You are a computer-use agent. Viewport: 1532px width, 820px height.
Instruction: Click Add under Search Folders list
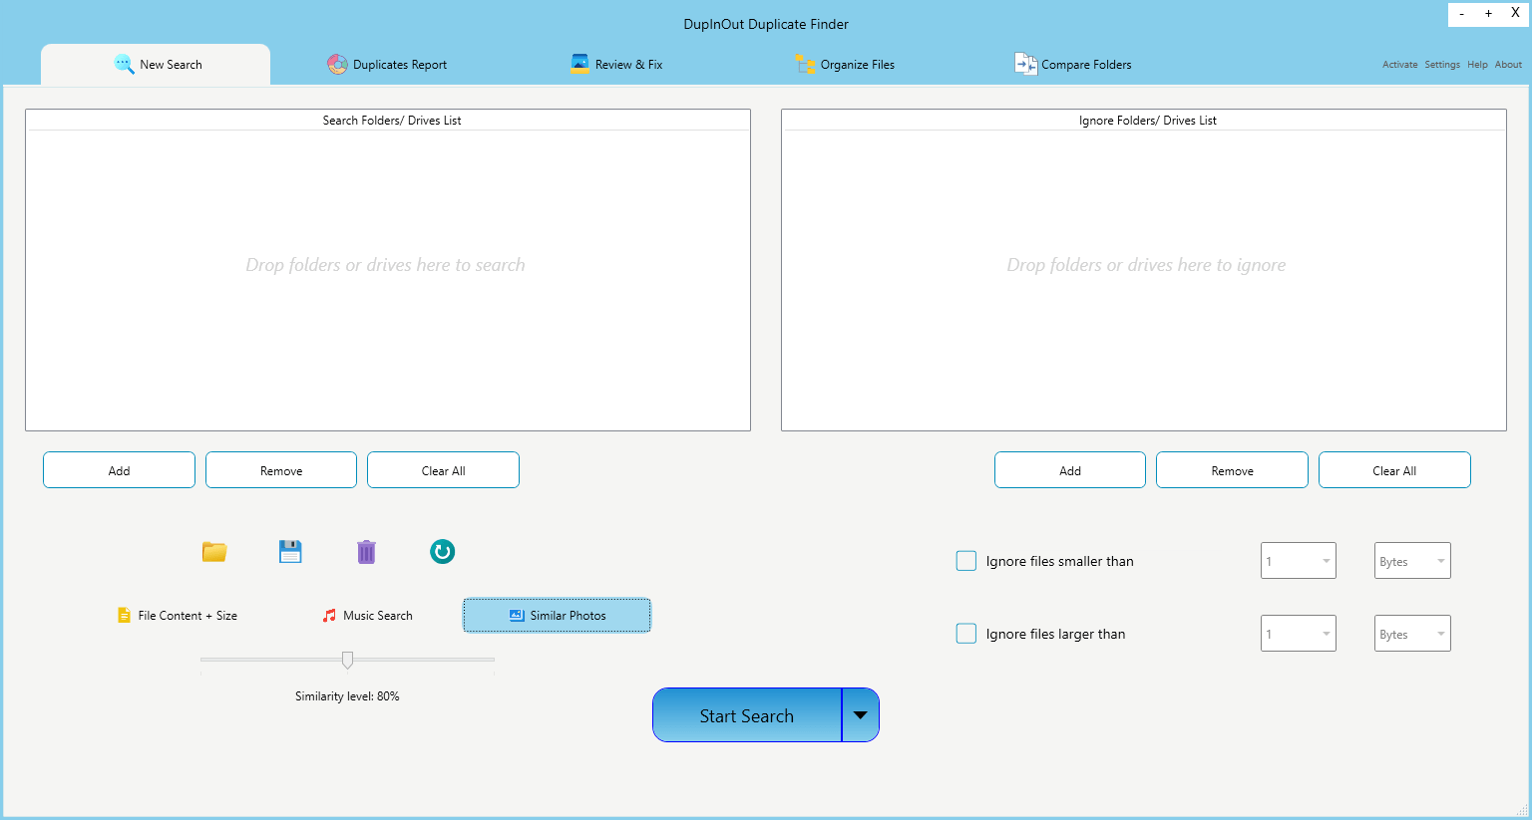pyautogui.click(x=119, y=470)
